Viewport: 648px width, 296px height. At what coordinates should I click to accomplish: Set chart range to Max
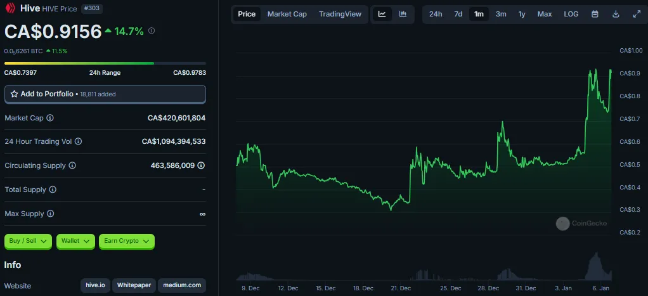[544, 14]
